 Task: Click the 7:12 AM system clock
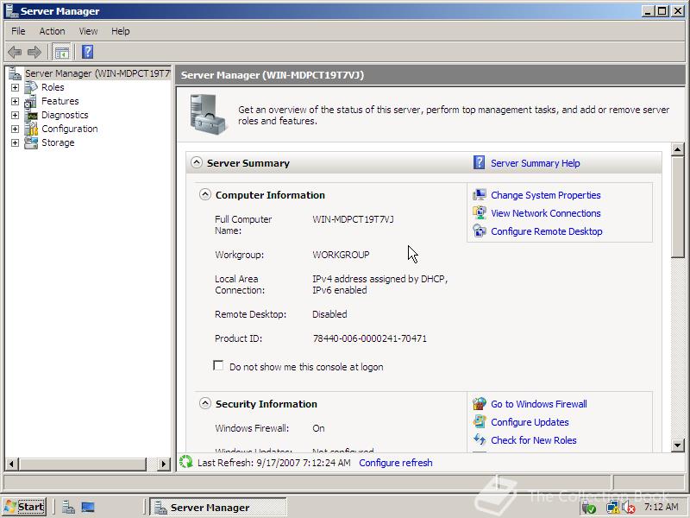(661, 507)
